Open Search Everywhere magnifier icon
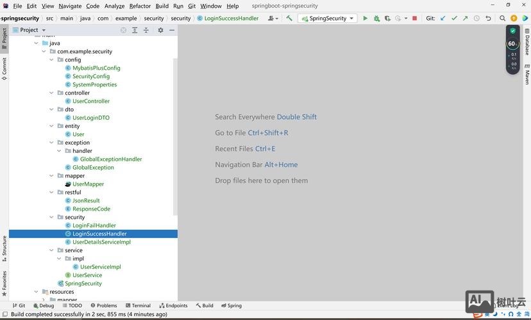Screen dimensions: 531x320 (503, 19)
